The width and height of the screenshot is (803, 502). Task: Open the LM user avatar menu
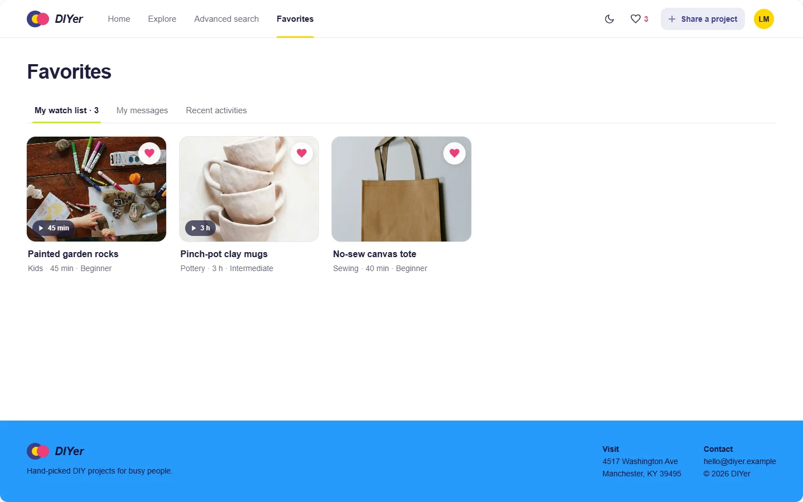coord(764,19)
